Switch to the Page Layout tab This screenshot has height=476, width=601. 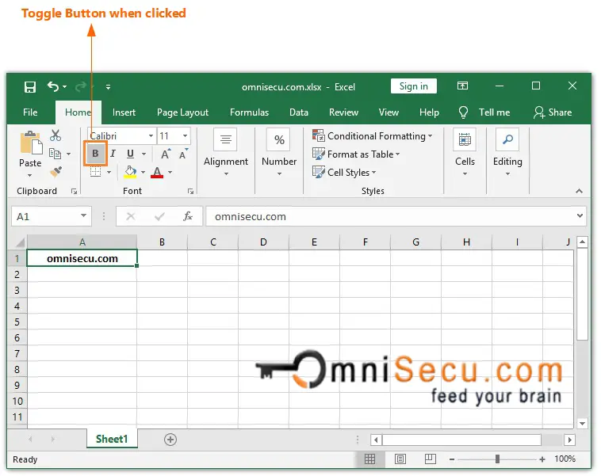click(x=182, y=112)
